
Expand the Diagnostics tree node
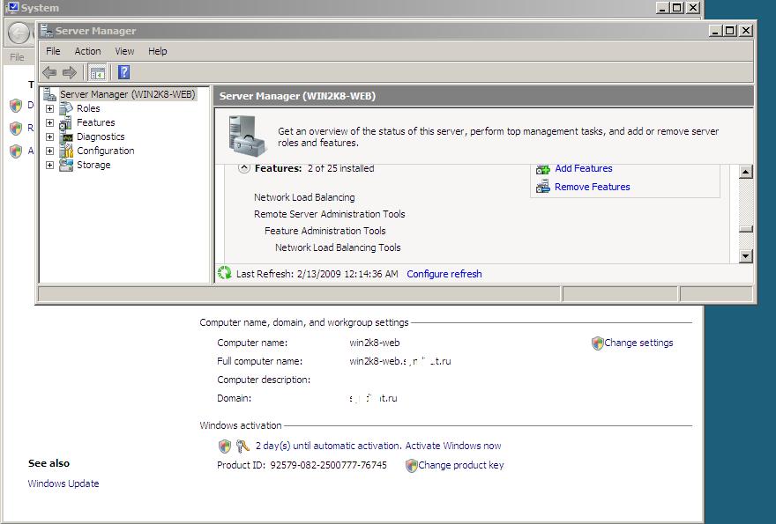[49, 137]
